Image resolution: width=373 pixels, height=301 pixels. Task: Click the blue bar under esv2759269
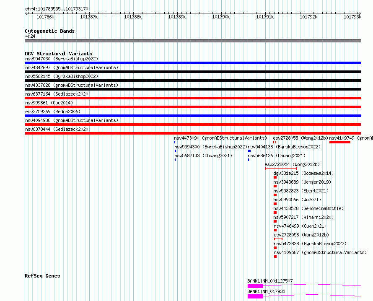[193, 116]
